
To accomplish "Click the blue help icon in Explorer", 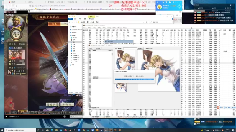I will pos(173,19).
